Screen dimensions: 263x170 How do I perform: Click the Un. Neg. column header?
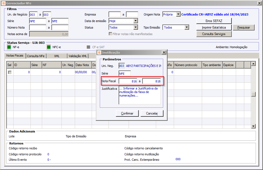(68, 65)
